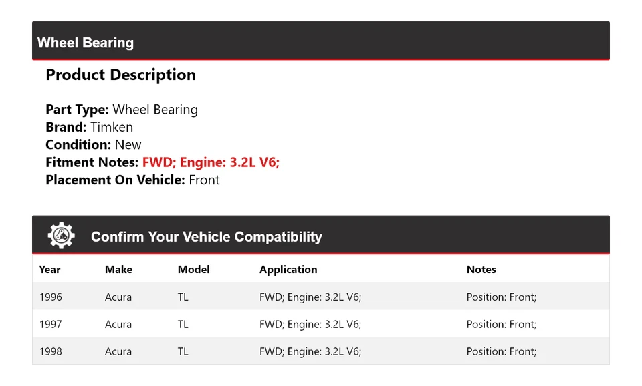This screenshot has height=386, width=642.
Task: Click the Make column header
Action: click(118, 270)
